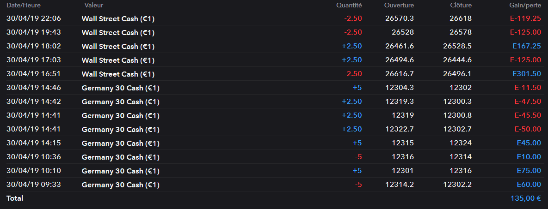Open Wall Street Cash in the 16:51 row
Image resolution: width=548 pixels, height=209 pixels.
coord(118,74)
